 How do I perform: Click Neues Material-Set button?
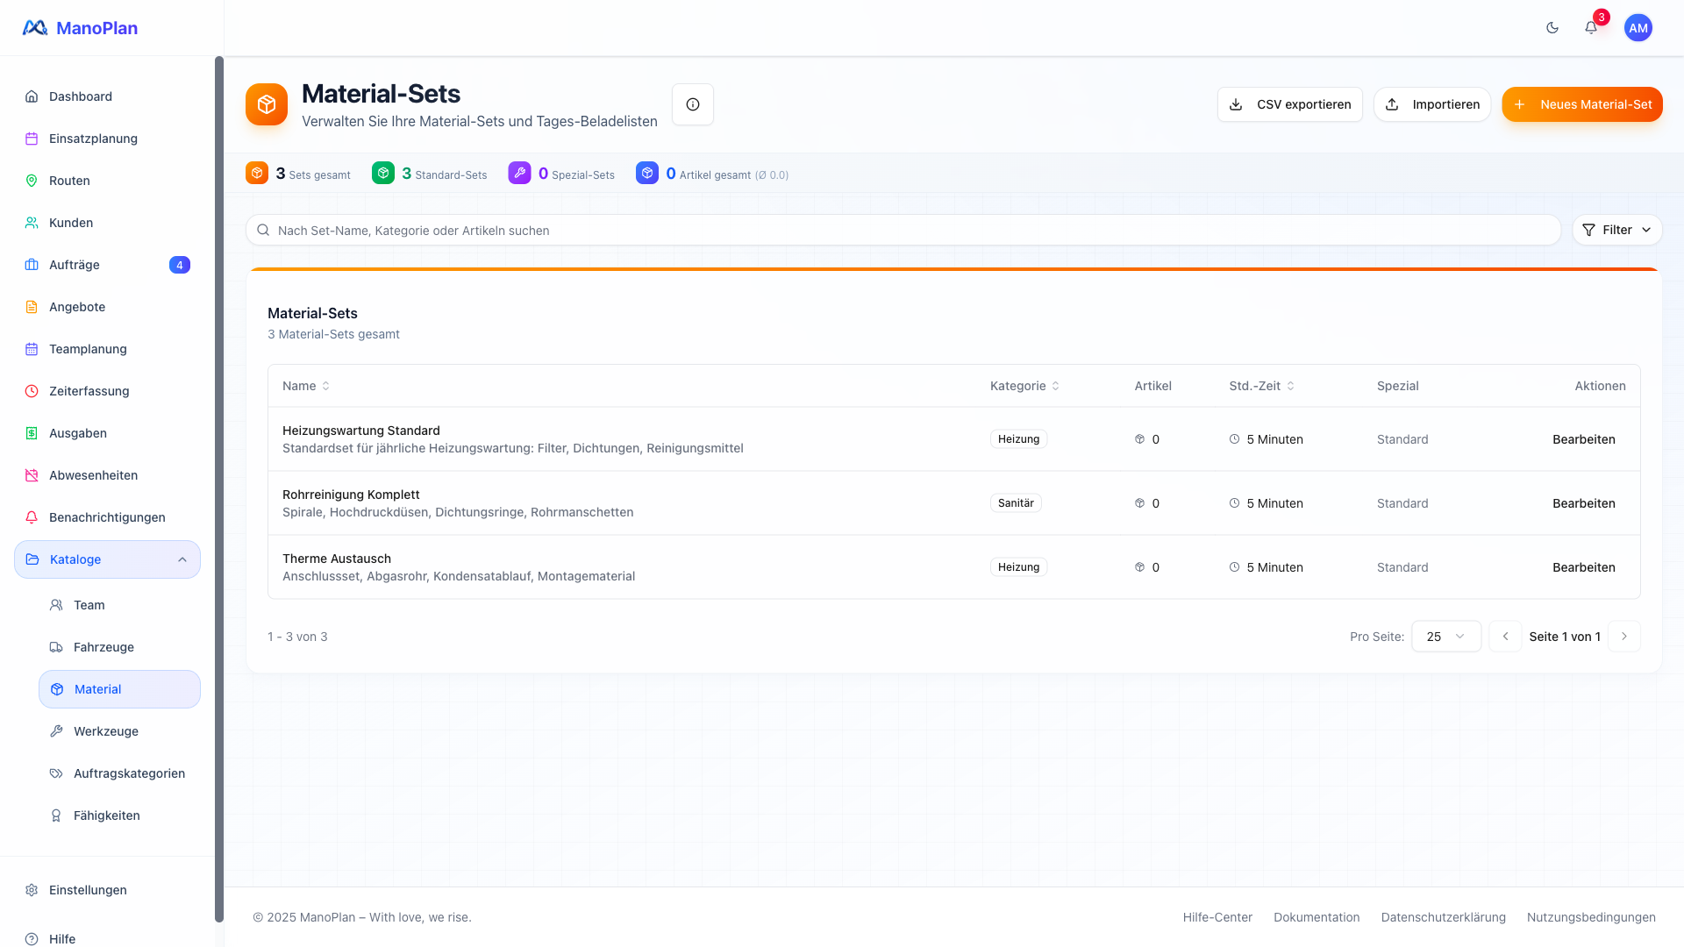(x=1581, y=104)
